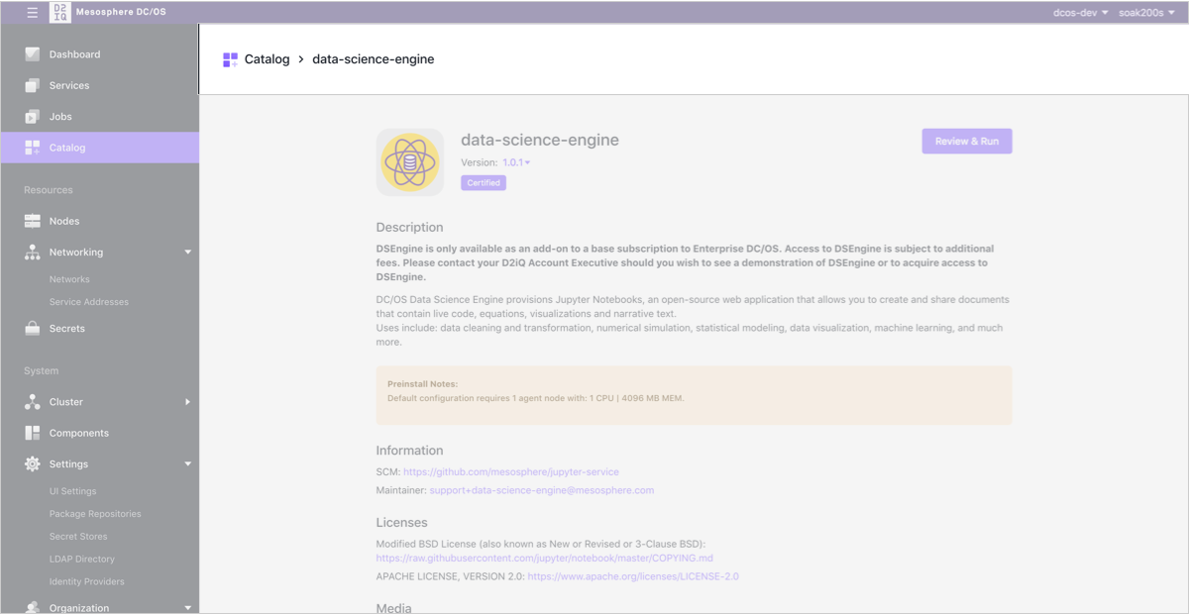Screen dimensions: 1189x614
Task: Open the Networks submenu item
Action: (x=69, y=279)
